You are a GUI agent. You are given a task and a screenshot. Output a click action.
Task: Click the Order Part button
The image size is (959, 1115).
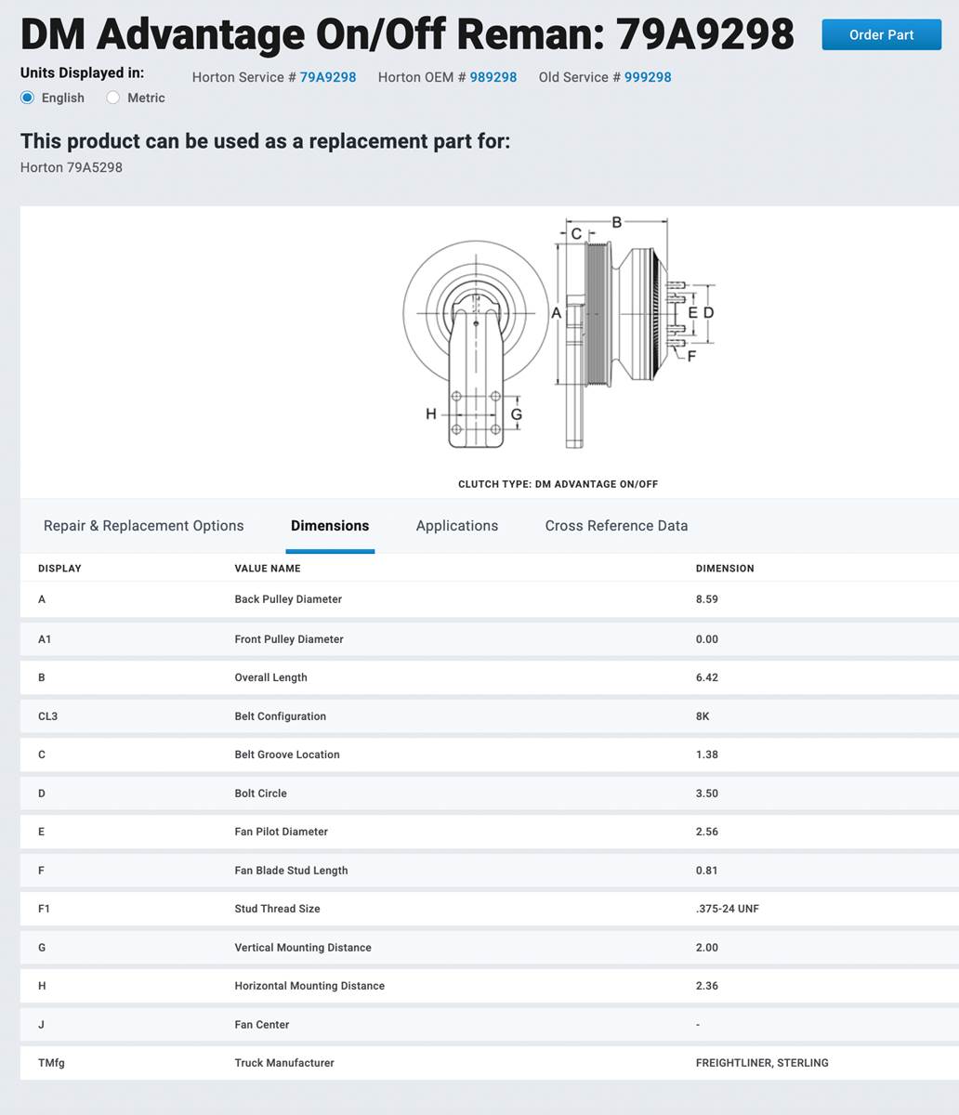(x=881, y=34)
